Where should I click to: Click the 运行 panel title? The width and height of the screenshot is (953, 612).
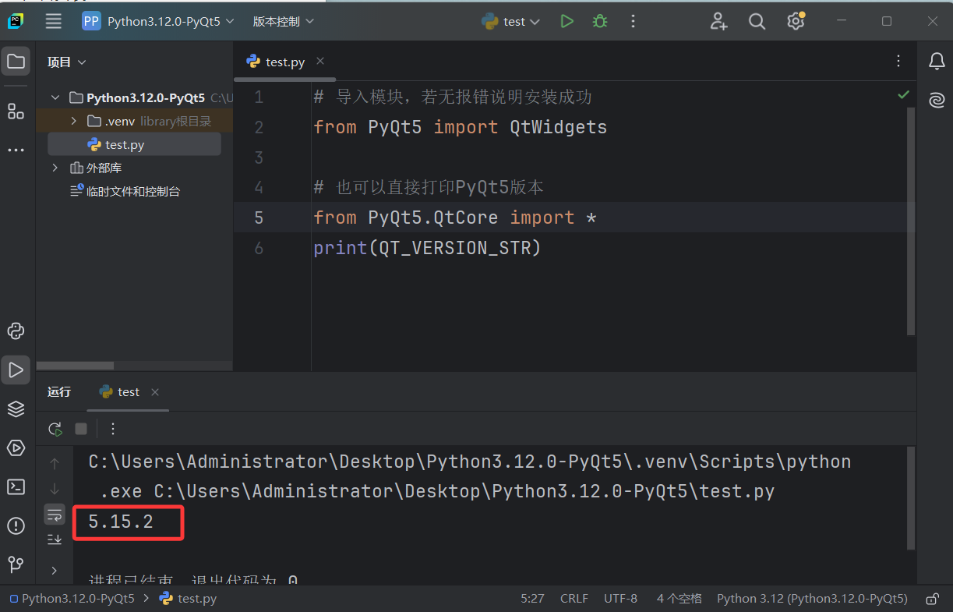coord(59,392)
